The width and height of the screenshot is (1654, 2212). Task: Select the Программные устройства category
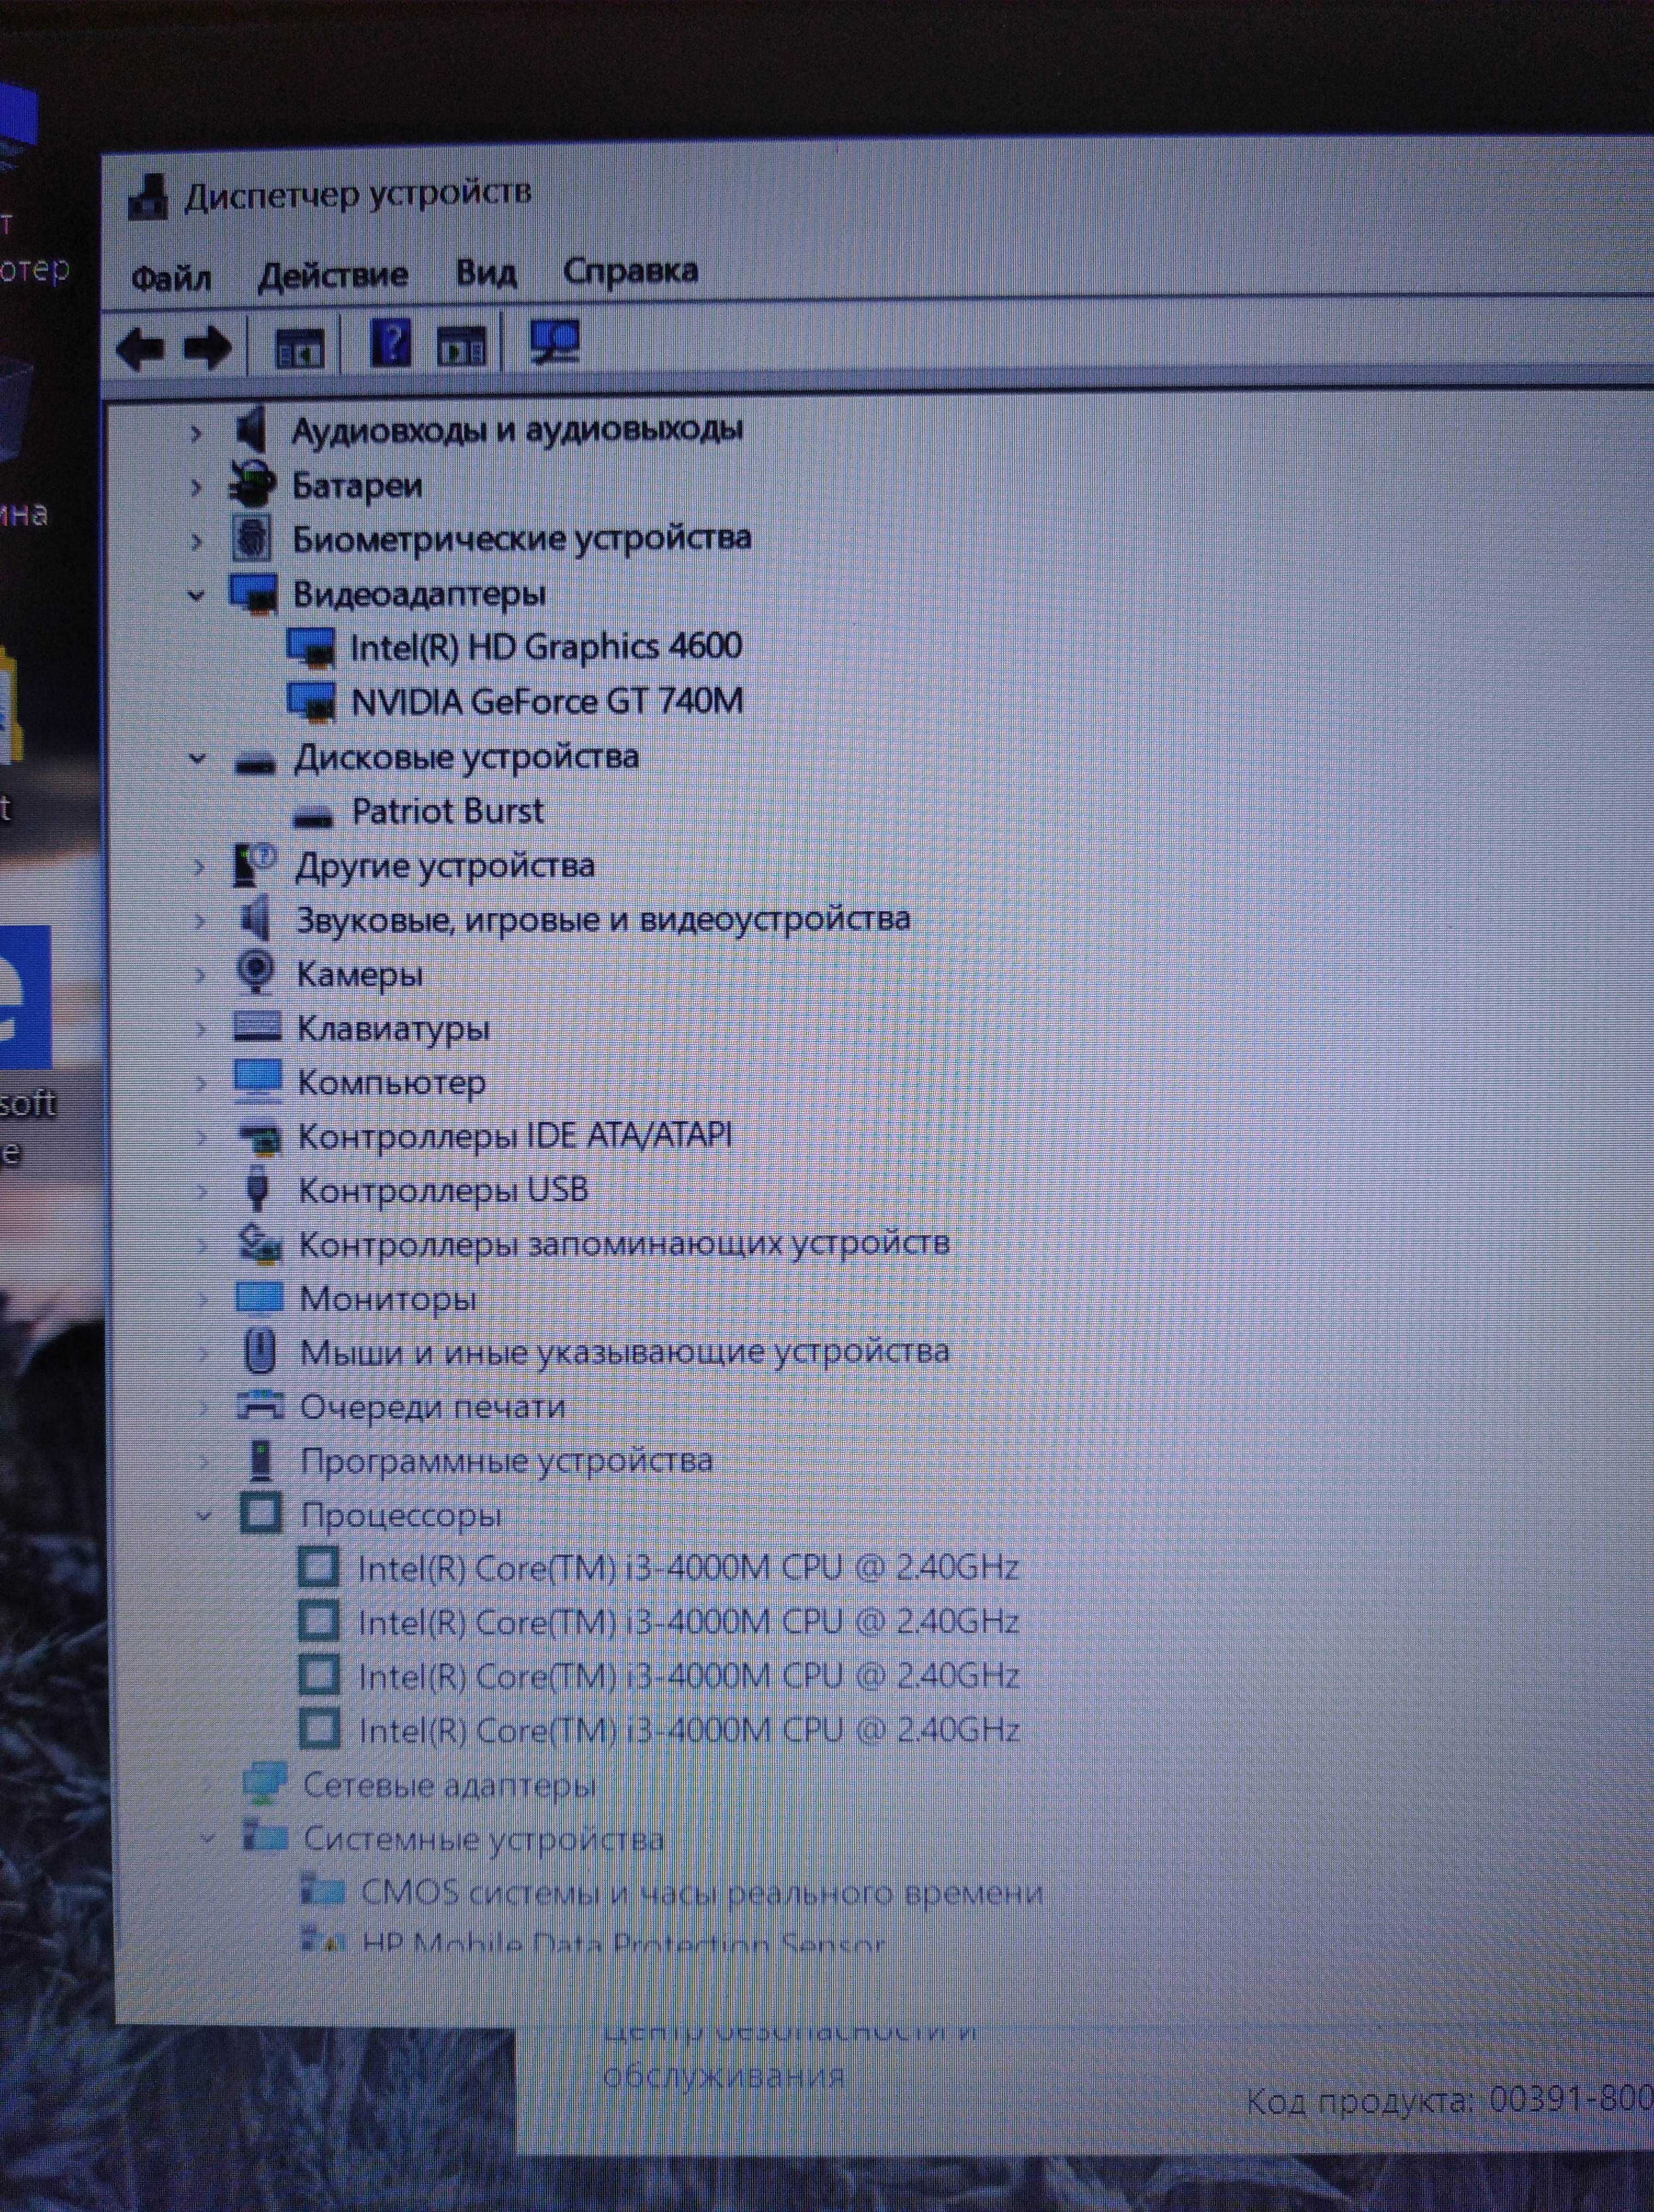507,1461
